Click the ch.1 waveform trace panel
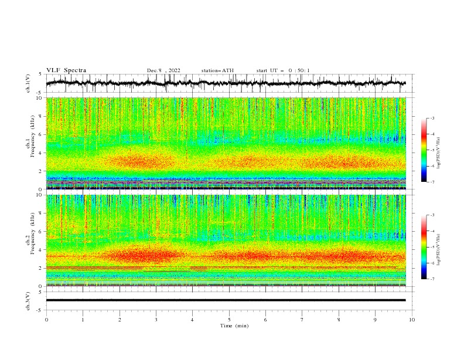464x359 pixels. tap(230, 83)
